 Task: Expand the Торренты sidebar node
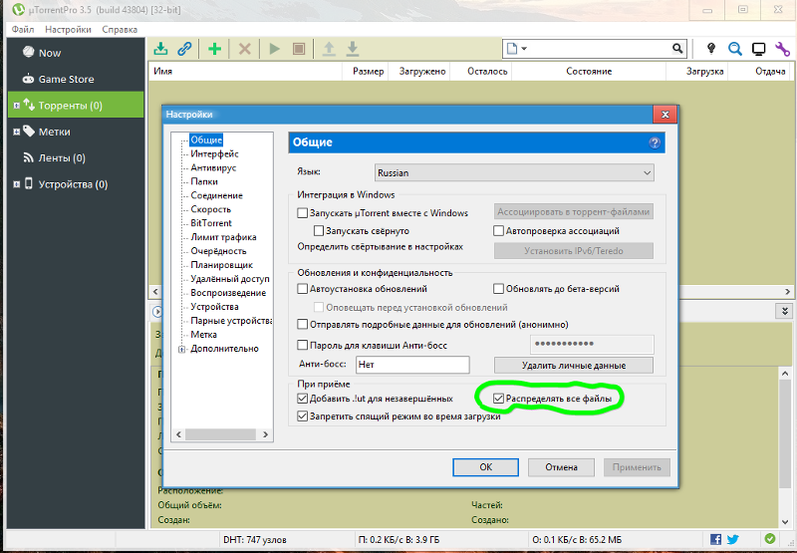pos(16,106)
